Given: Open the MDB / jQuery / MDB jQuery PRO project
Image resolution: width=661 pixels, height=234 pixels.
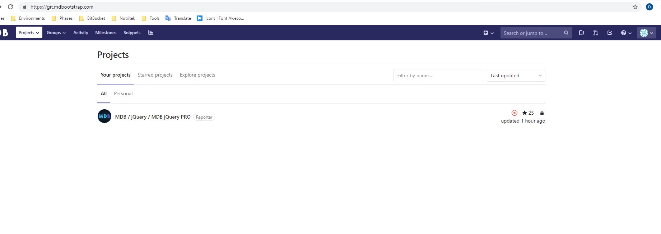Looking at the screenshot, I should point(153,117).
